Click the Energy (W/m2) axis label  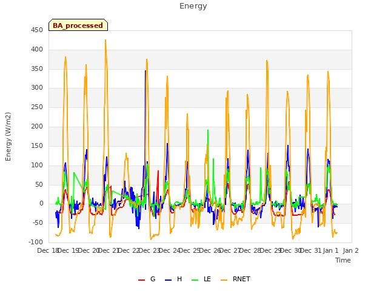[x=8, y=136]
